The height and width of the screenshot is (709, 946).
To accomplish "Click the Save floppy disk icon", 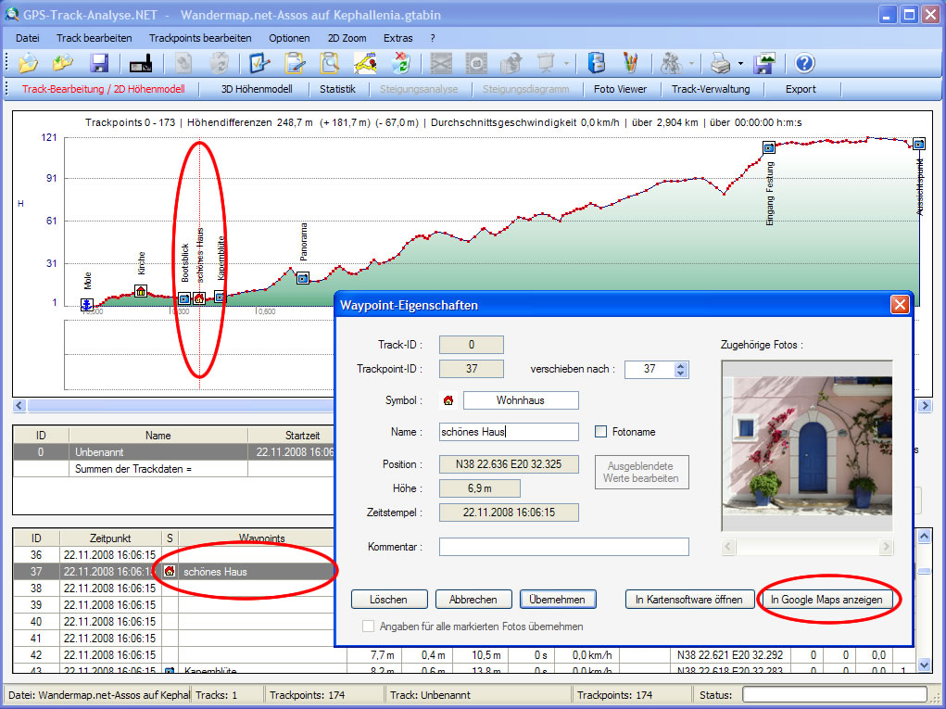I will [x=99, y=63].
